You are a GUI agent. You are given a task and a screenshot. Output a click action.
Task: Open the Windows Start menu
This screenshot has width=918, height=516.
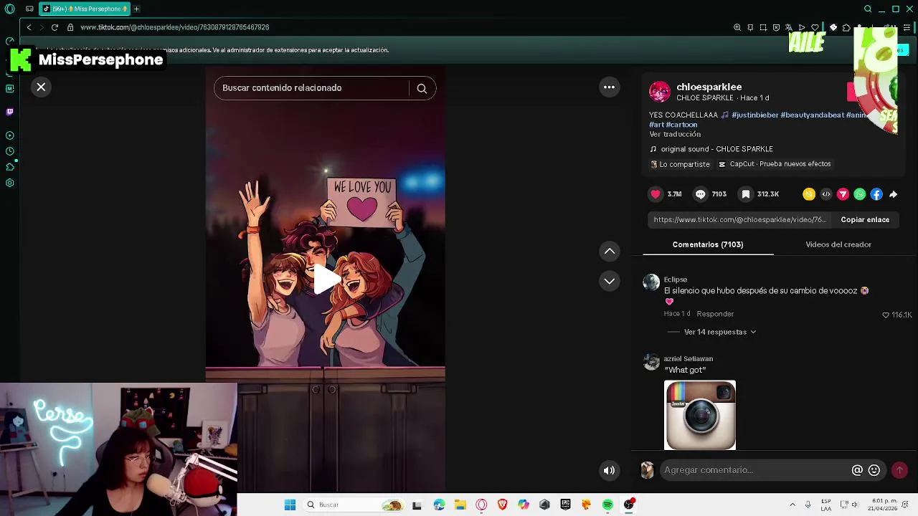point(290,505)
